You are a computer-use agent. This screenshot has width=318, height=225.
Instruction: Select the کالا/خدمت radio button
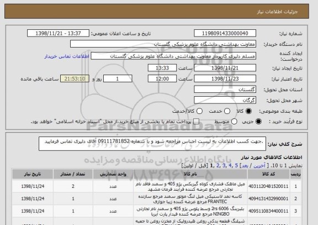point(199,111)
